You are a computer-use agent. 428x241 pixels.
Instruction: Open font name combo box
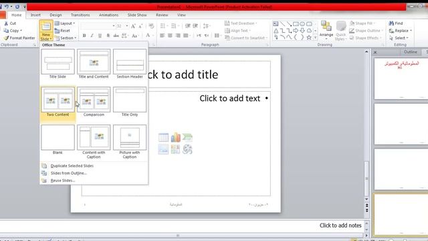pyautogui.click(x=98, y=26)
